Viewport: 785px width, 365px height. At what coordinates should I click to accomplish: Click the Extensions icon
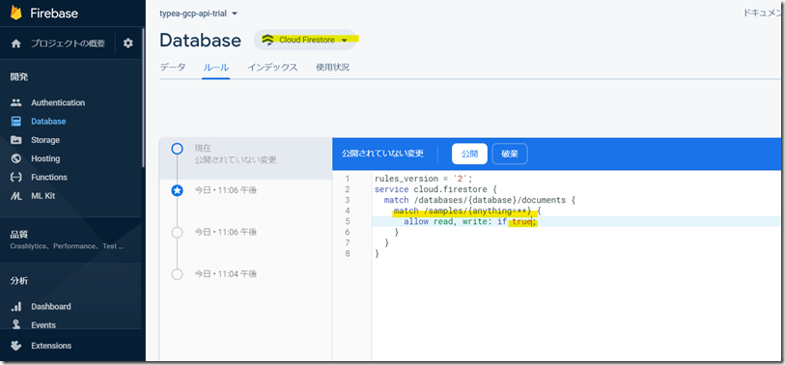(16, 346)
